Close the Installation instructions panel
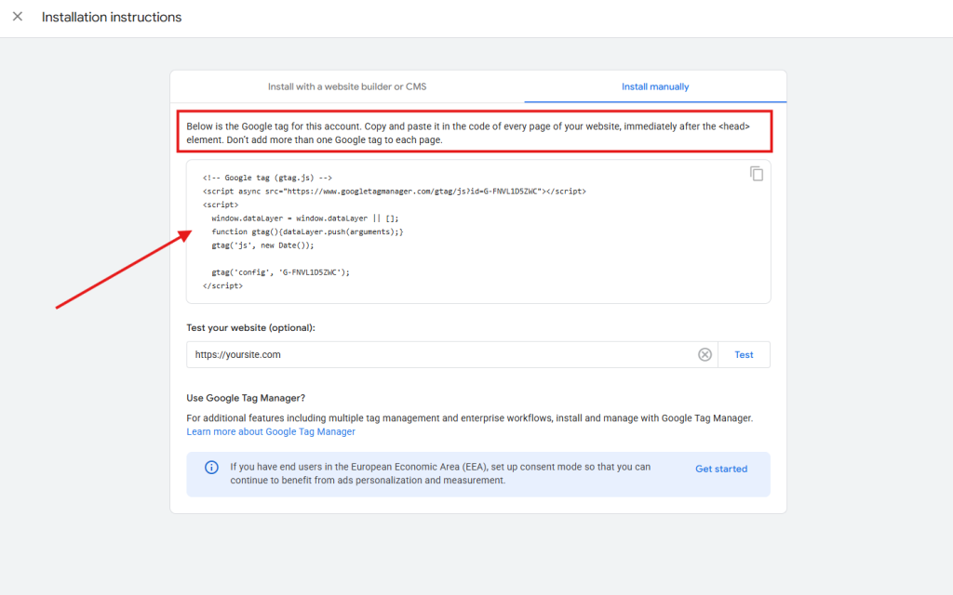Image resolution: width=953 pixels, height=595 pixels. tap(18, 17)
